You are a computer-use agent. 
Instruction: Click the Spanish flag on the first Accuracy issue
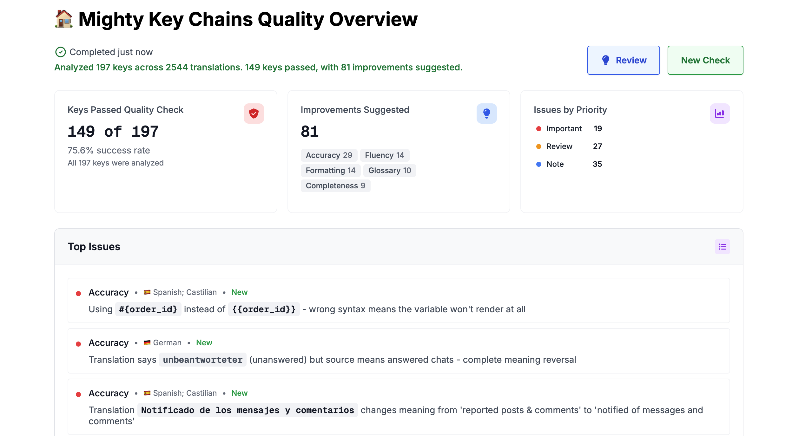coord(147,292)
